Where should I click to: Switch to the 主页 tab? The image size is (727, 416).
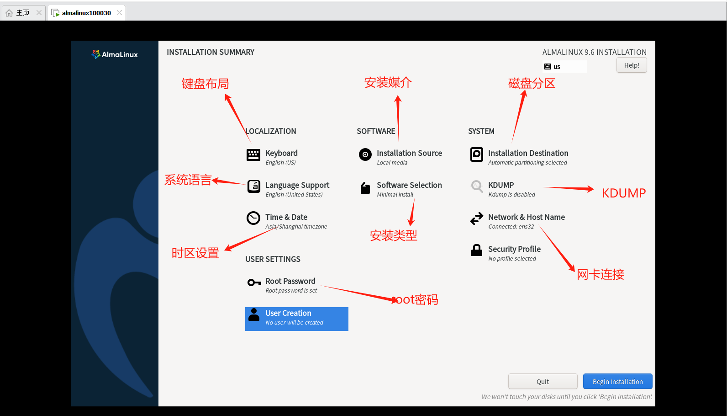24,13
